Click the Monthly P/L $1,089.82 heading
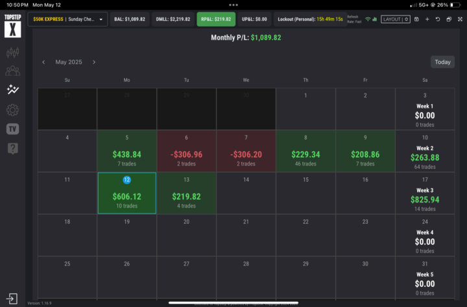467x307 pixels. [x=246, y=38]
